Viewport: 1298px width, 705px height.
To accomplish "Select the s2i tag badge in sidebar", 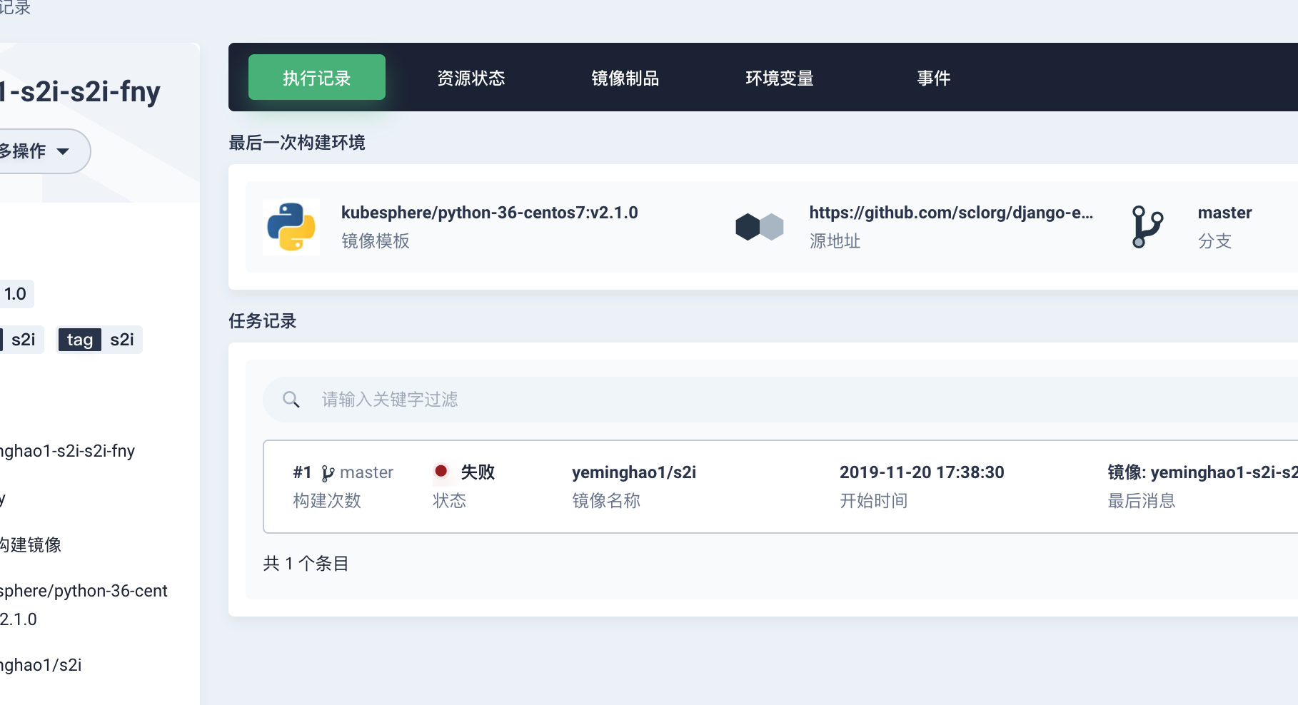I will [123, 340].
